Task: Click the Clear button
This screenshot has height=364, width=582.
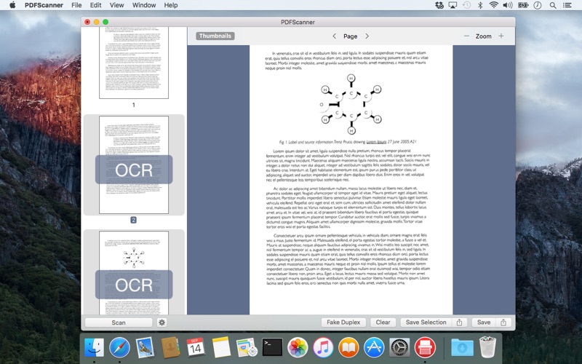Action: coord(383,323)
